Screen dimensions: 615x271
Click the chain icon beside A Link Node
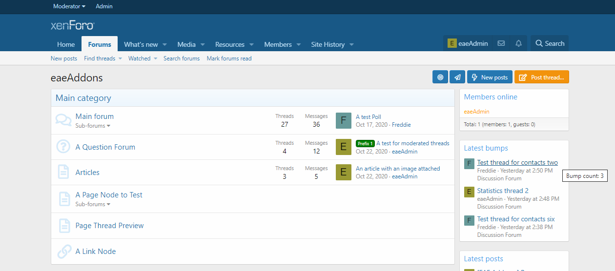point(63,252)
